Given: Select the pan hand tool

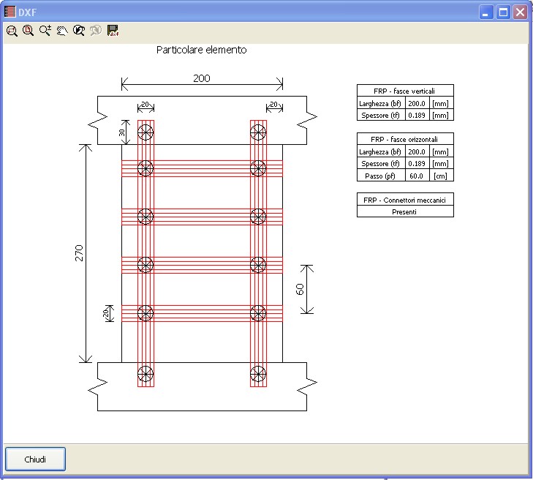Looking at the screenshot, I should (x=62, y=31).
